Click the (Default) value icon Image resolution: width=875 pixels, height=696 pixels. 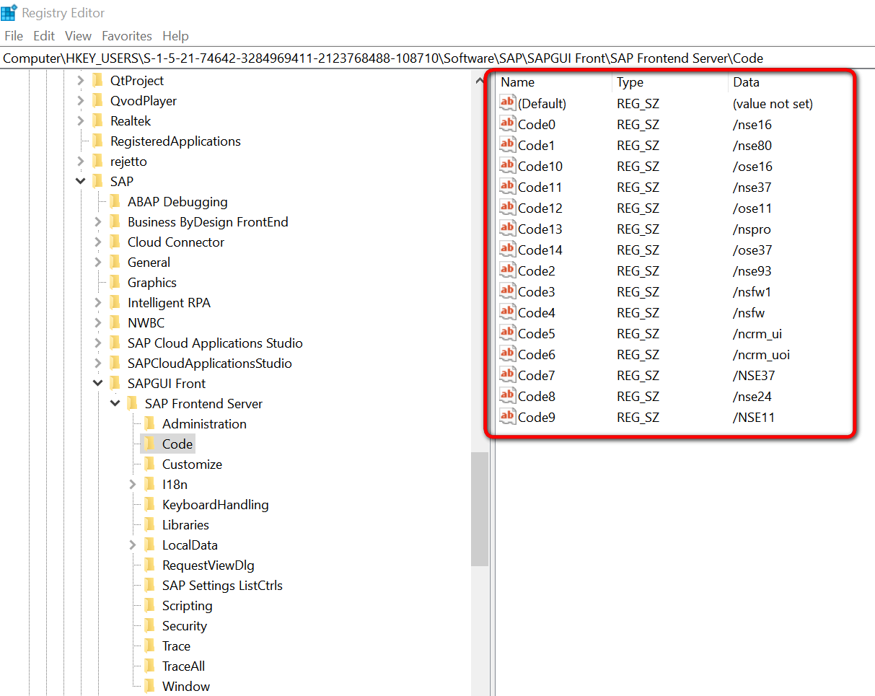(508, 103)
